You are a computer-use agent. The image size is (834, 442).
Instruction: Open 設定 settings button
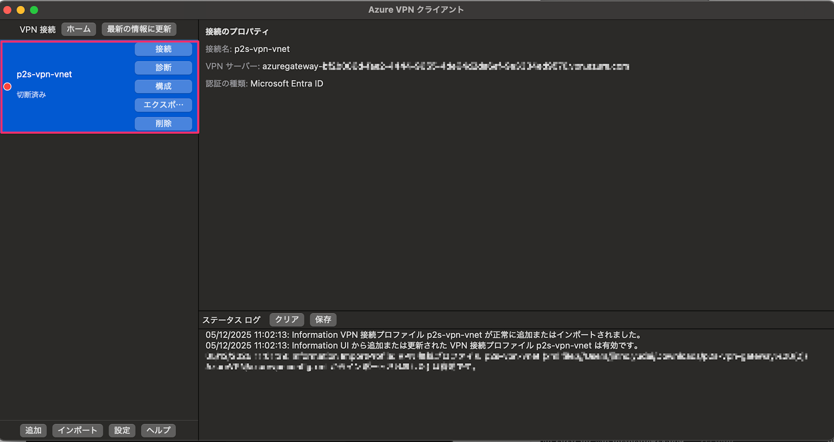pyautogui.click(x=122, y=430)
